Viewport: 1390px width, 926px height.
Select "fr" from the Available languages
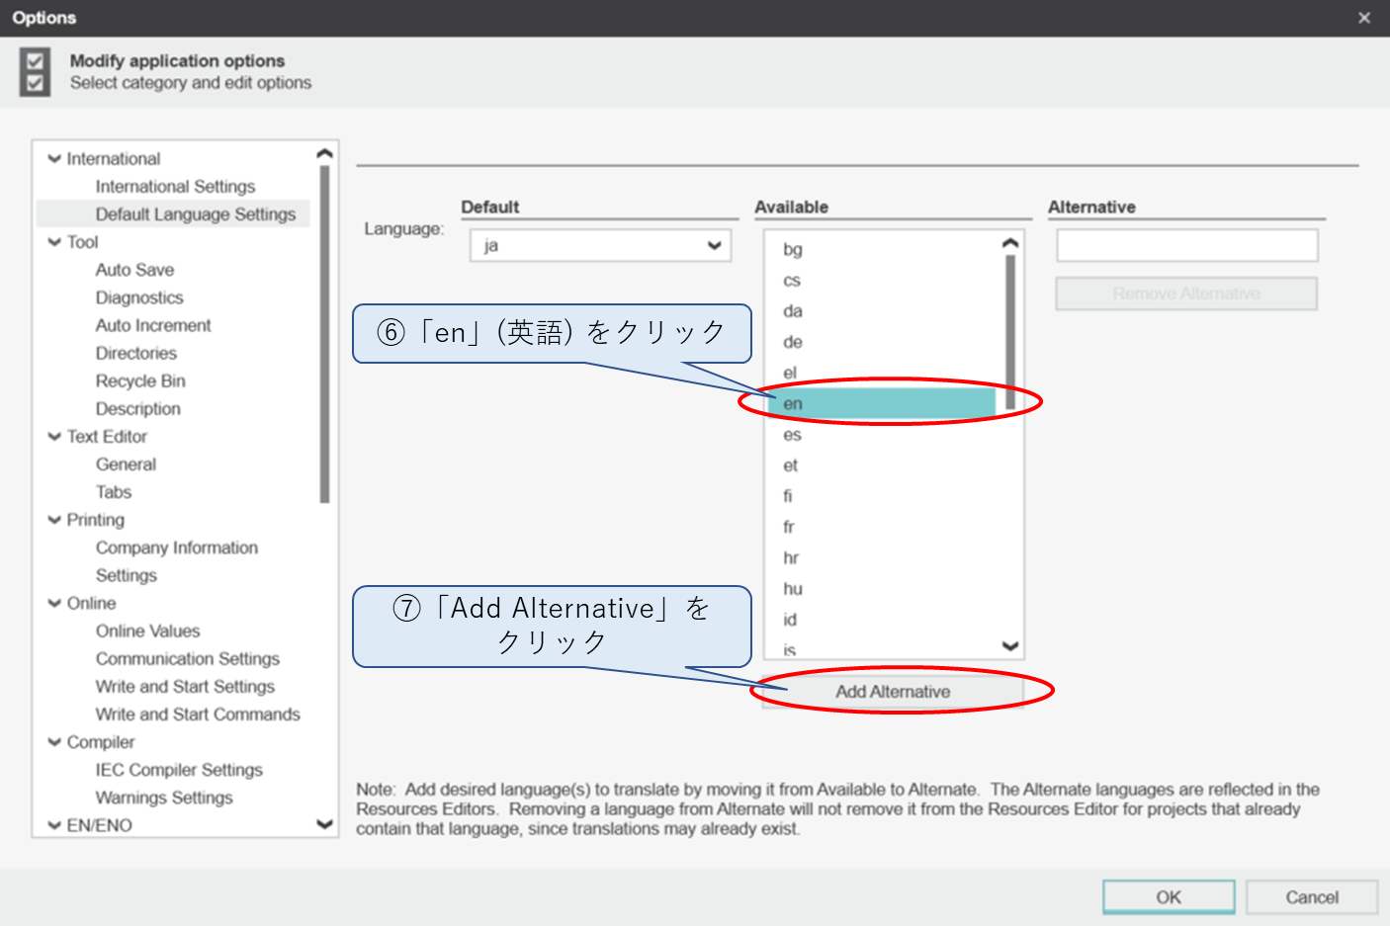coord(788,527)
